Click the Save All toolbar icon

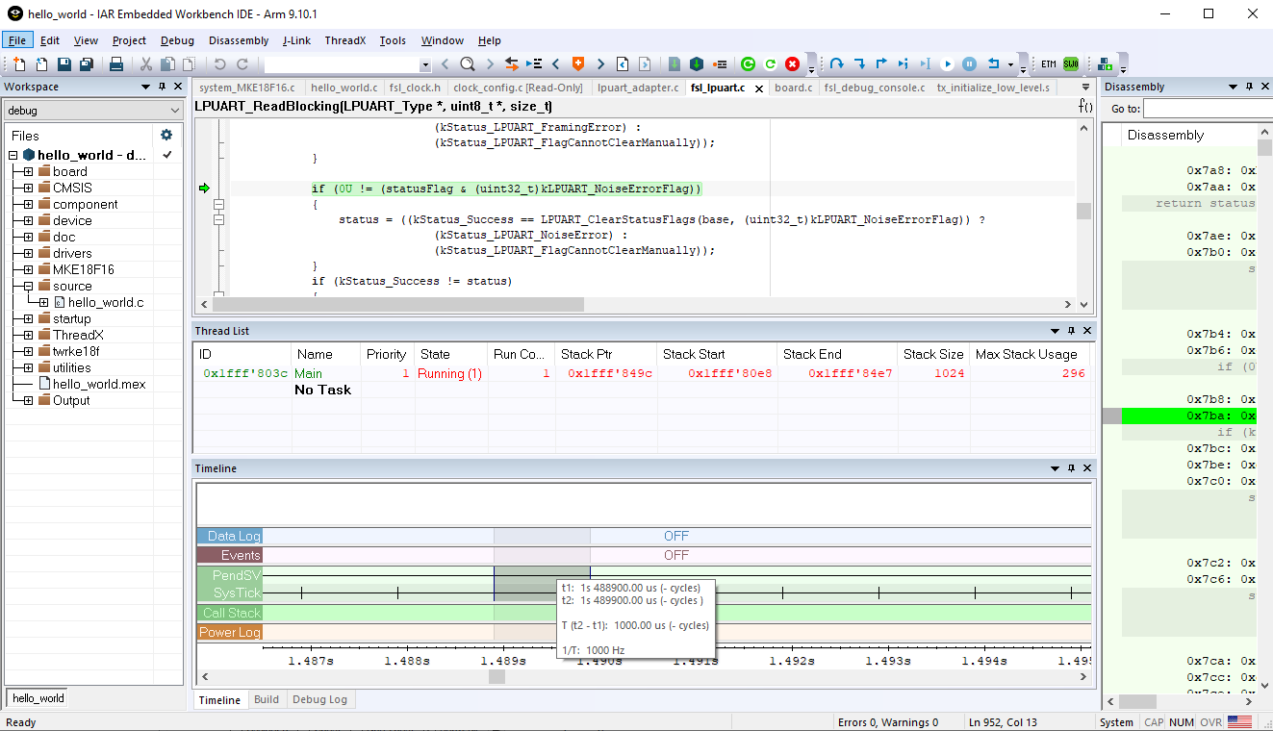click(87, 64)
